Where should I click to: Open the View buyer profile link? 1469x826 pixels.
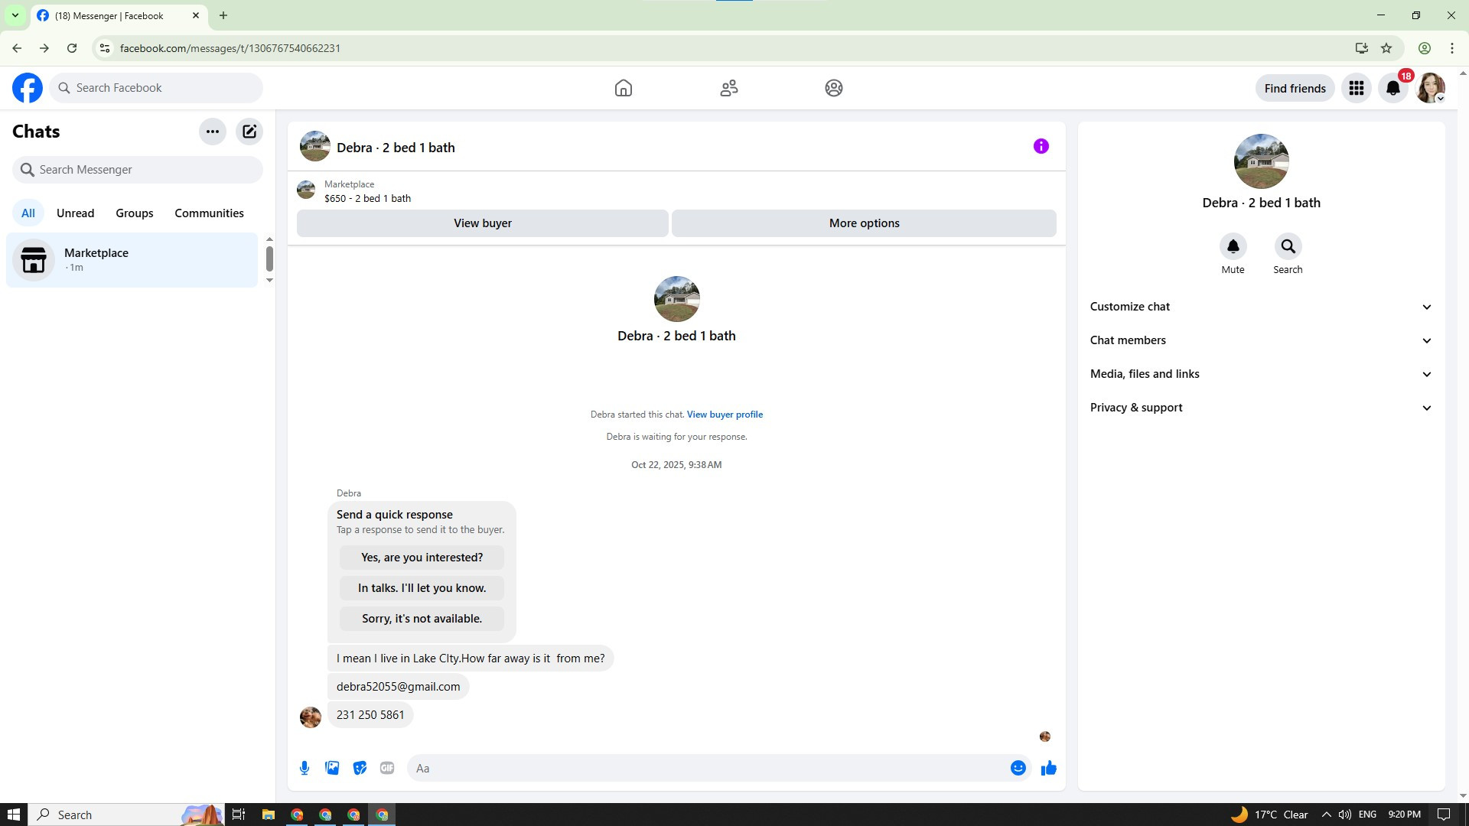[x=725, y=415]
